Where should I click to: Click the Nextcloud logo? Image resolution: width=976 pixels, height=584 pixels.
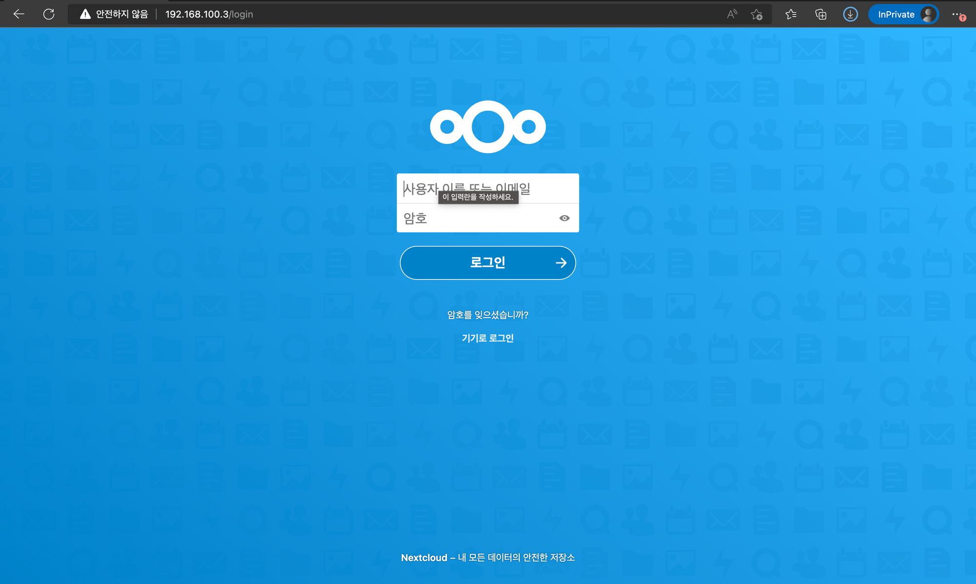coord(488,127)
